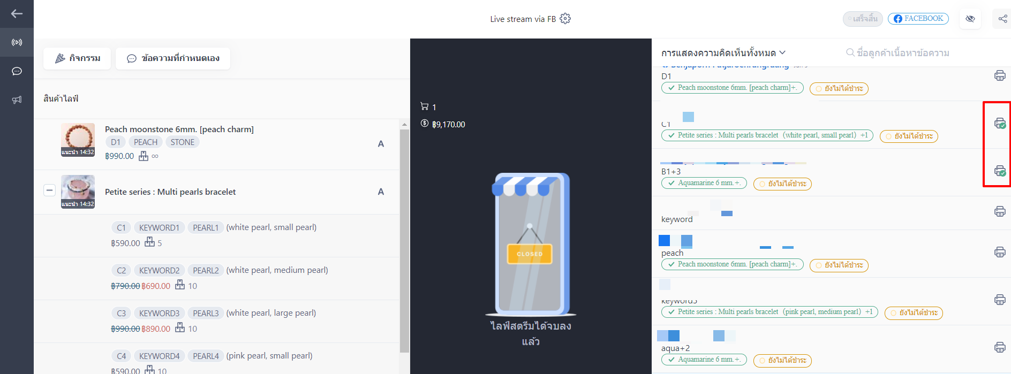
Task: Open ข้อความที่กำหนดเอง custom messages button
Action: click(x=173, y=58)
